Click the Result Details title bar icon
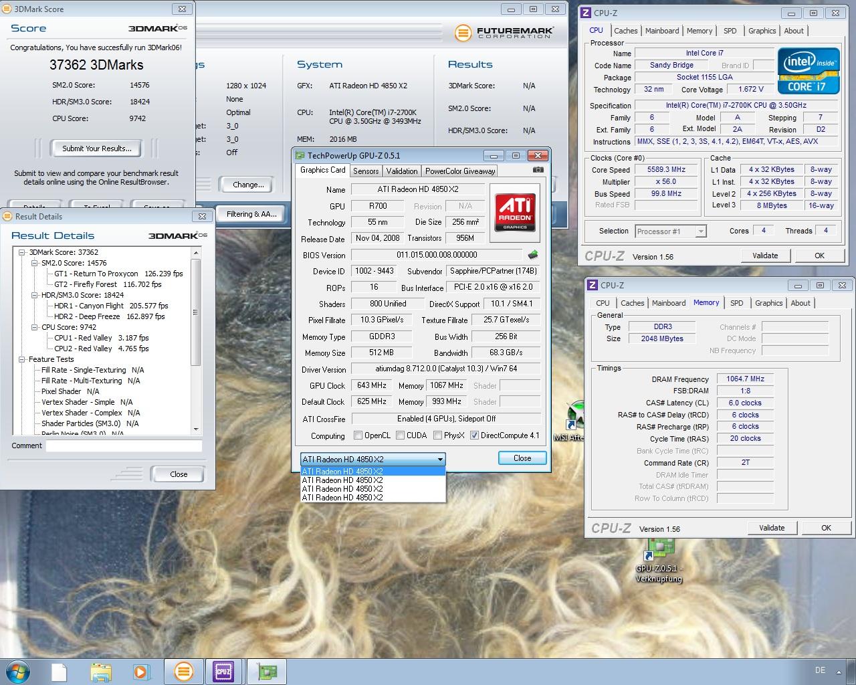856x685 pixels. [x=6, y=216]
